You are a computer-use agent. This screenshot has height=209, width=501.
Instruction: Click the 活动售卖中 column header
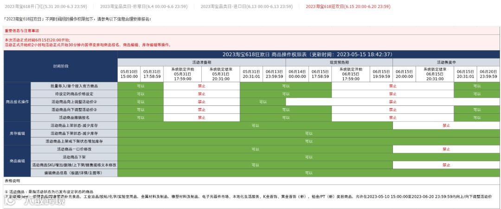(x=446, y=62)
